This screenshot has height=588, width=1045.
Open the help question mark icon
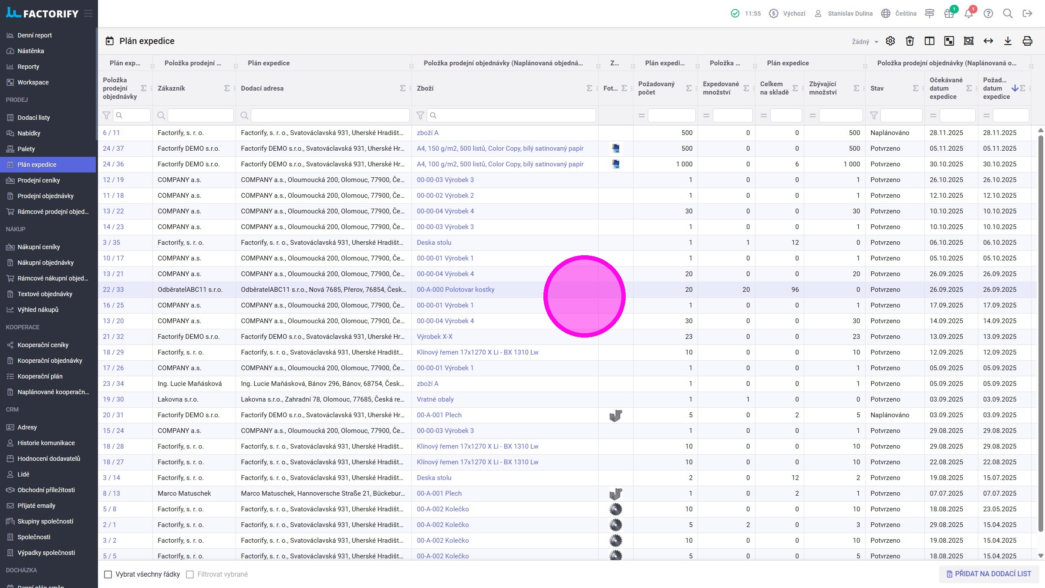click(x=988, y=14)
